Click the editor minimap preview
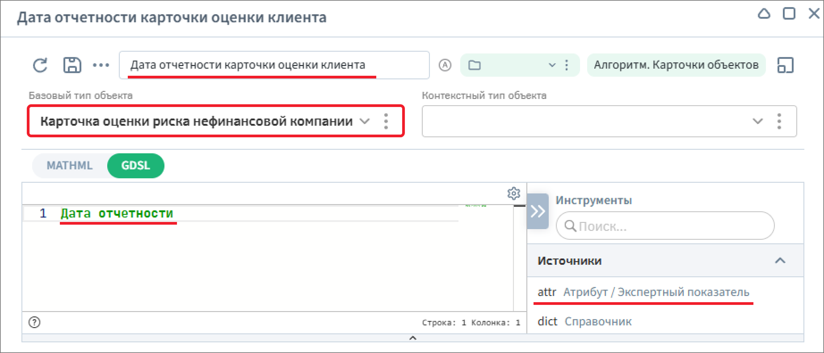Screen dimensions: 824x353 tap(475, 206)
